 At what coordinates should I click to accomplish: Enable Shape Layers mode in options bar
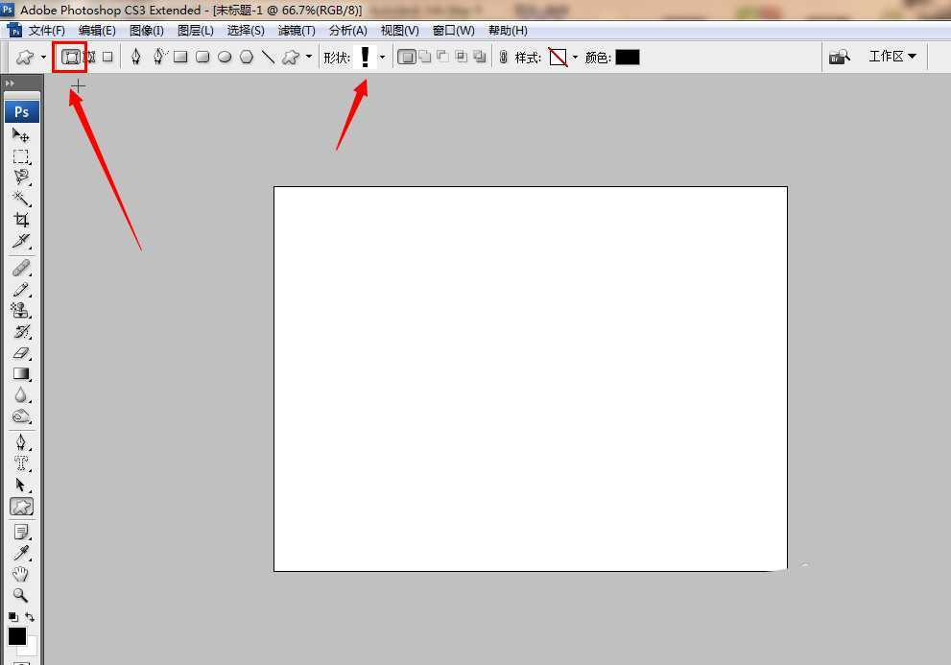point(70,58)
